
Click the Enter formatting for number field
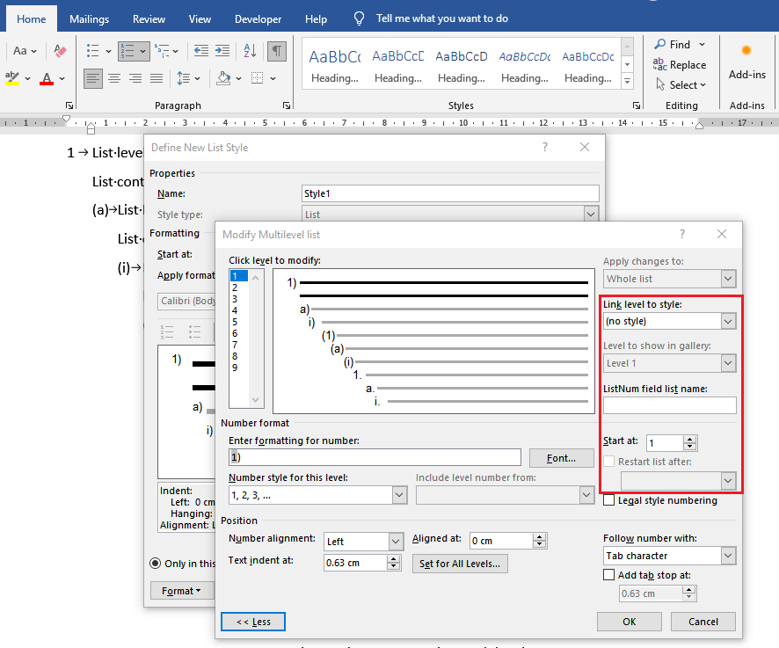click(x=375, y=457)
